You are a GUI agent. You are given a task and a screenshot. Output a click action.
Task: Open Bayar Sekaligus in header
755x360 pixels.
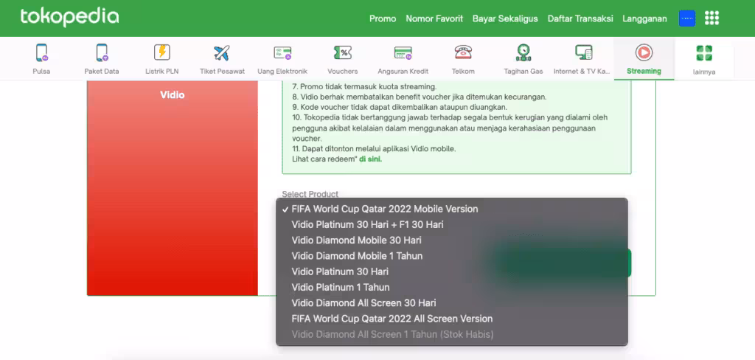tap(505, 18)
